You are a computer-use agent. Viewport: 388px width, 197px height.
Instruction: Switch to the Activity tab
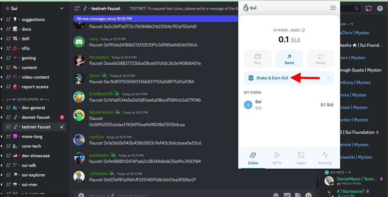tap(325, 159)
